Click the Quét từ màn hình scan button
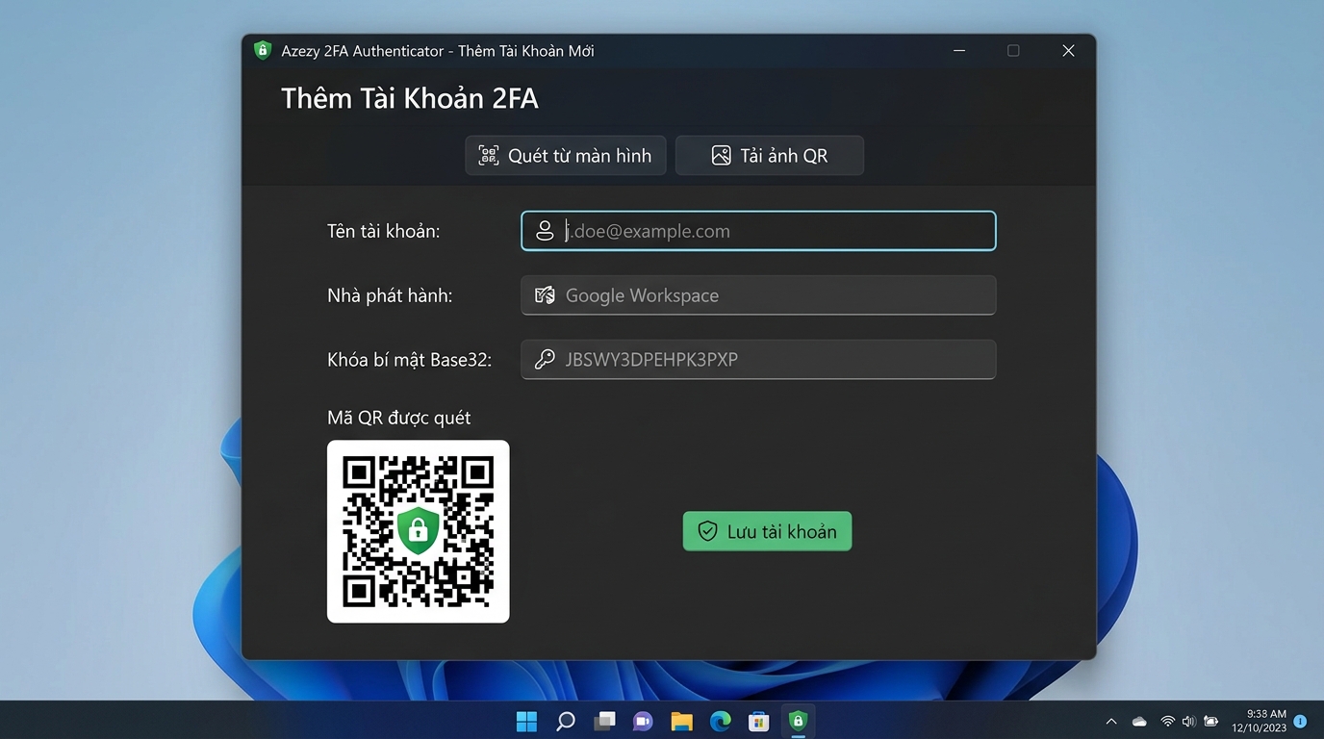This screenshot has height=739, width=1324. coord(566,155)
